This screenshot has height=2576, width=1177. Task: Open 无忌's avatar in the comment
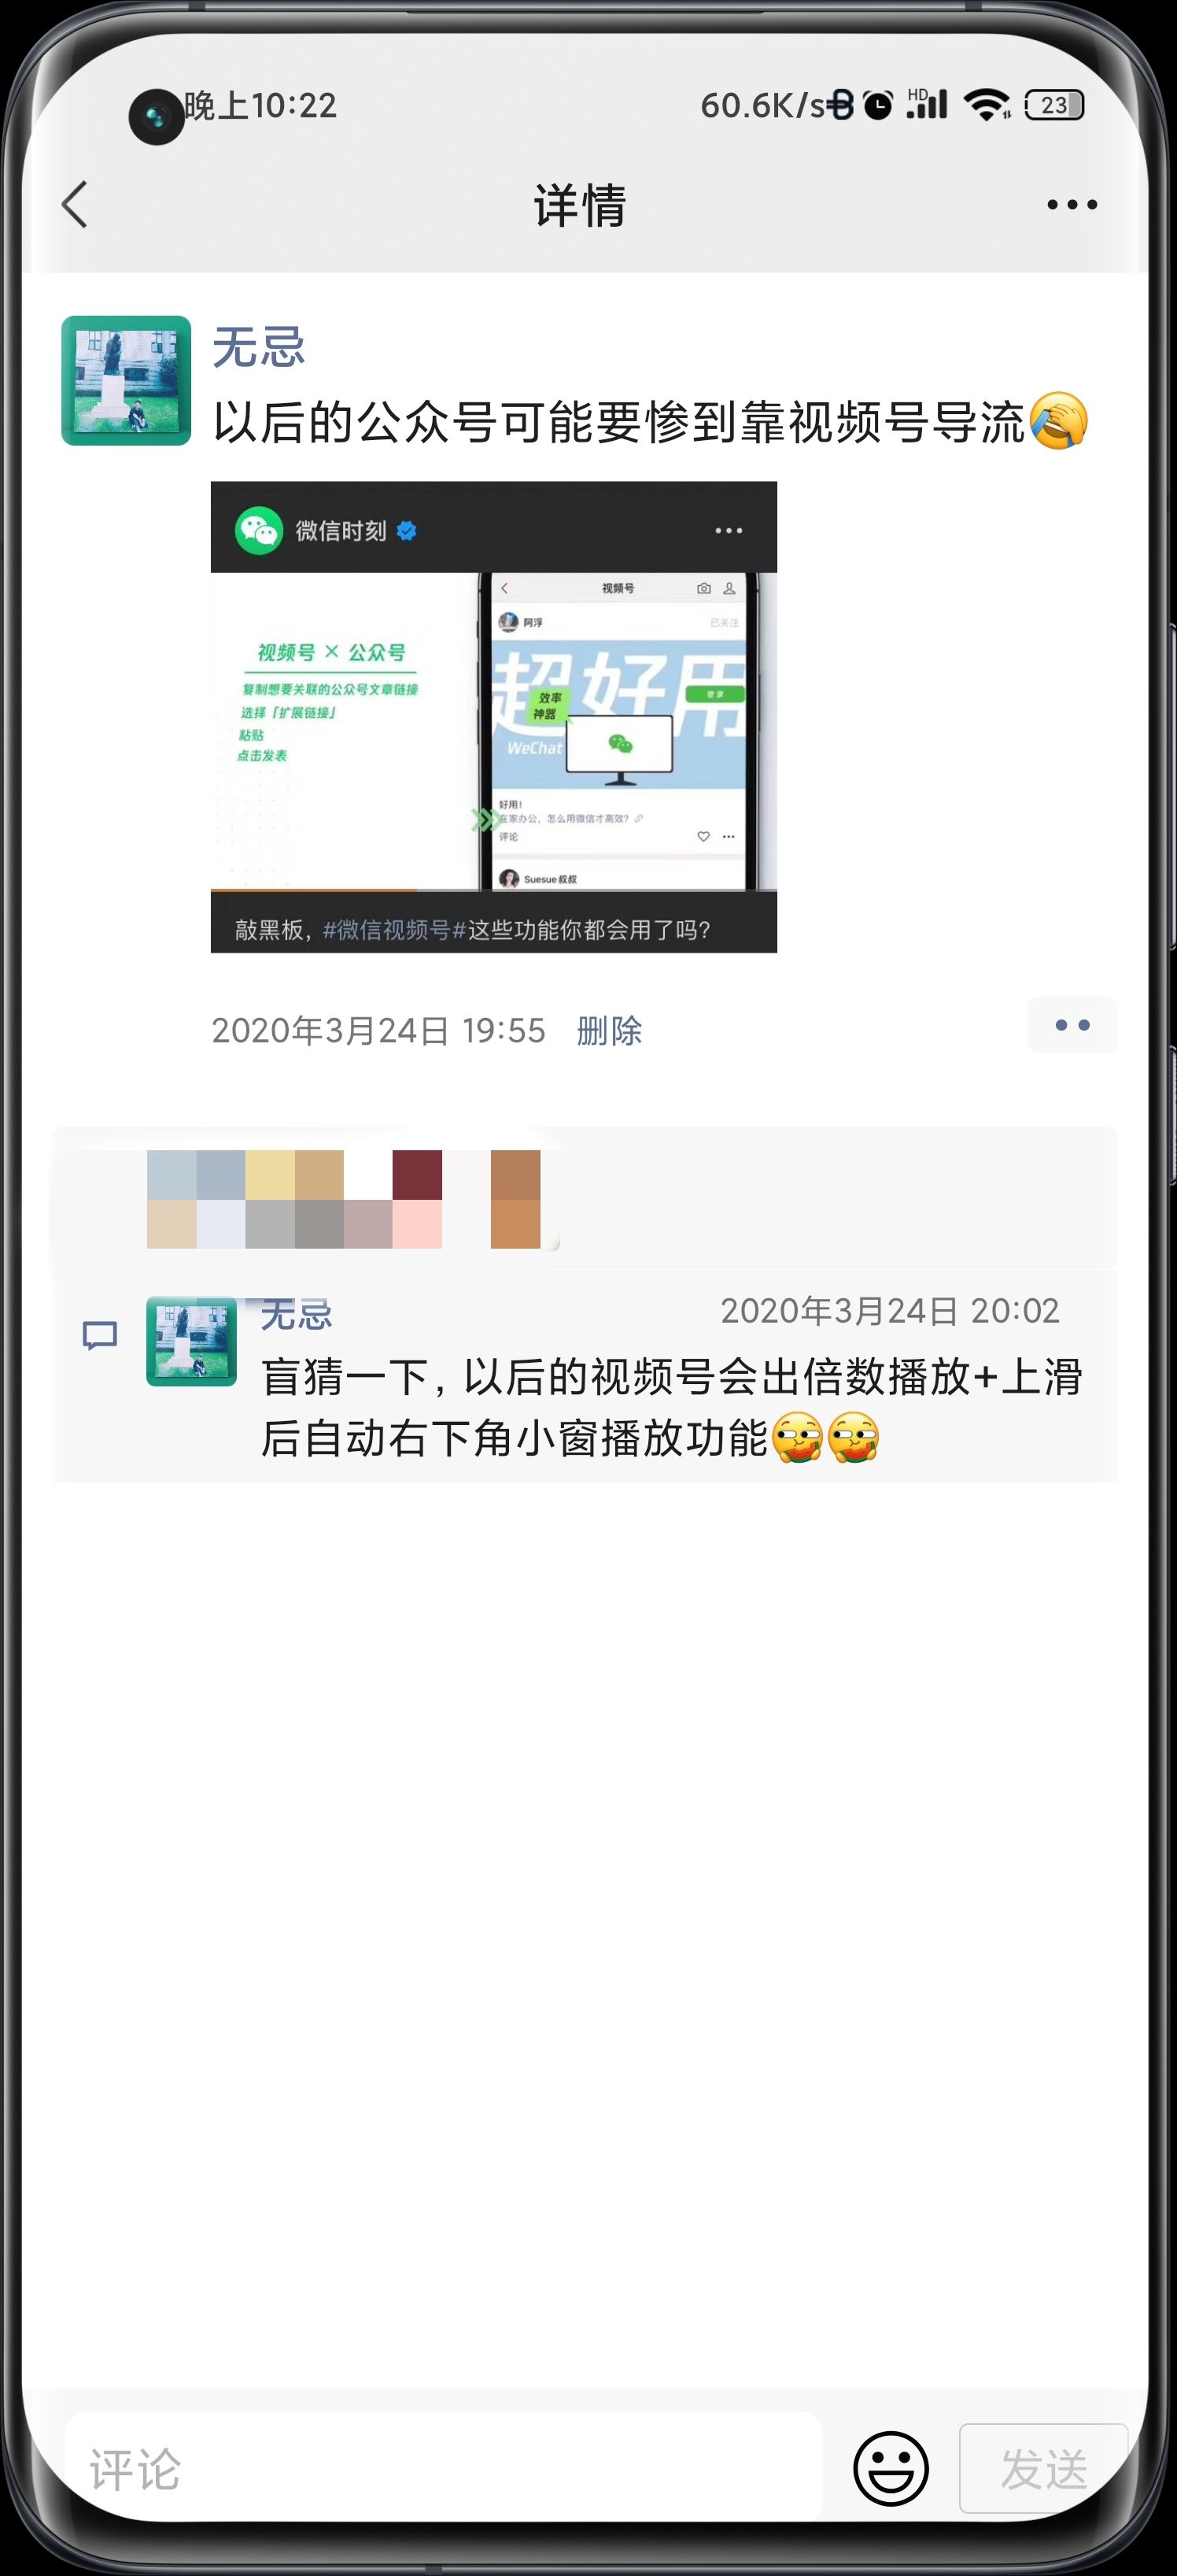pos(191,1342)
